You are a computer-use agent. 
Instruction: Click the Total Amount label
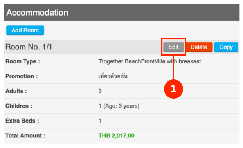pyautogui.click(x=25, y=135)
